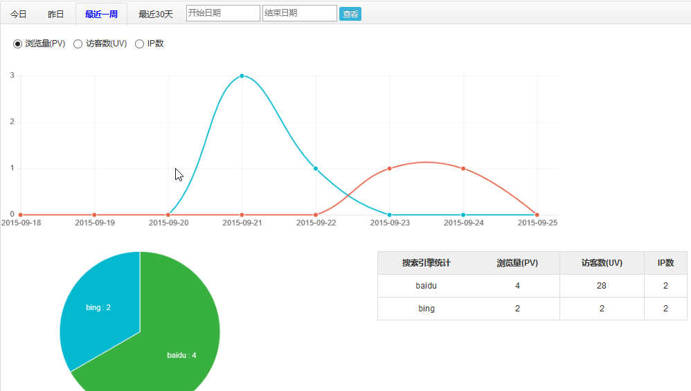This screenshot has height=391, width=691.
Task: Switch to the 昨日 tab
Action: pos(55,14)
